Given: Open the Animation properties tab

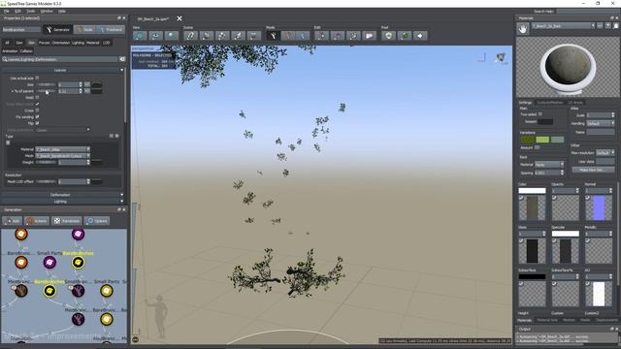Looking at the screenshot, I should pos(10,51).
